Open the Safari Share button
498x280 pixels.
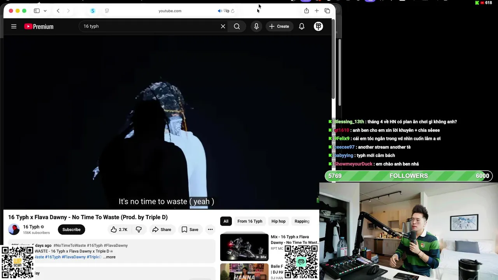[x=307, y=11]
